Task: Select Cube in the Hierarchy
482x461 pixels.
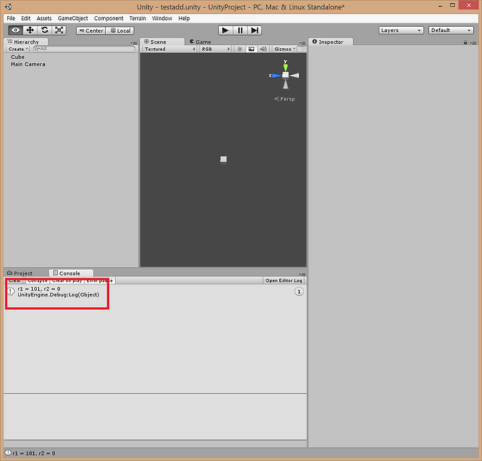Action: point(17,57)
